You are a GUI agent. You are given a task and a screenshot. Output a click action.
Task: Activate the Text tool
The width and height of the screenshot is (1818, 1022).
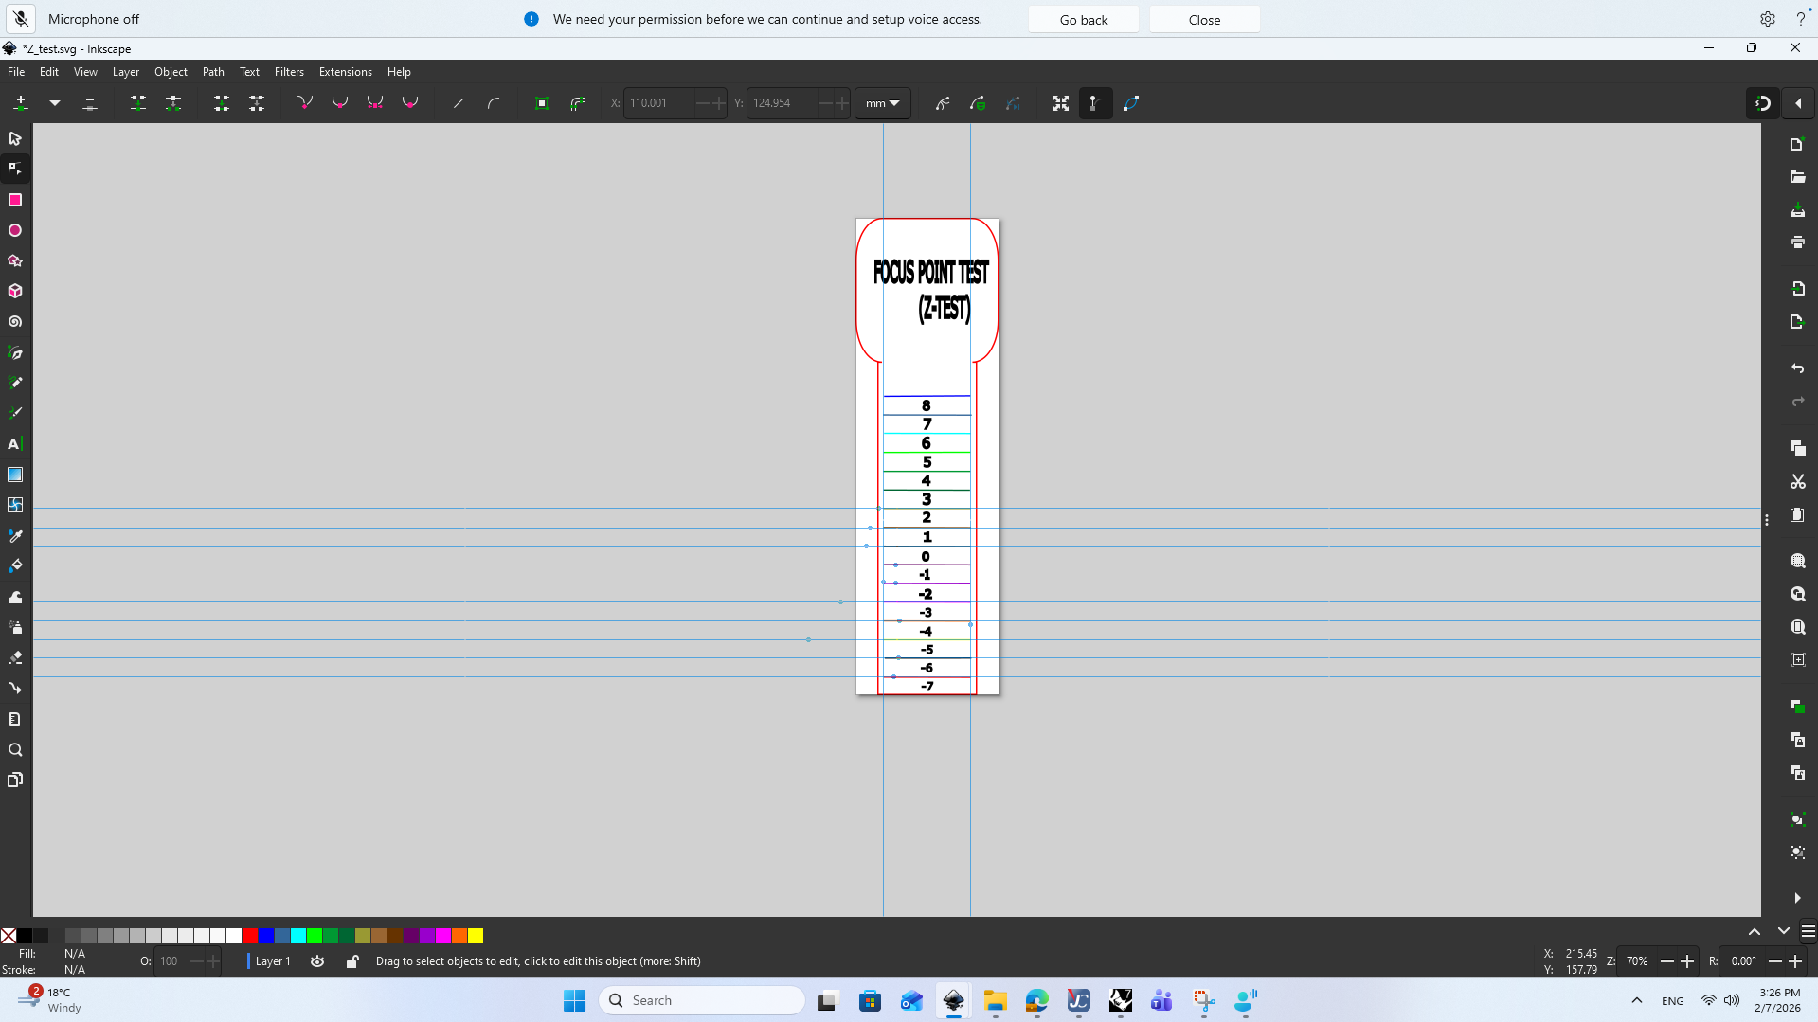point(15,443)
